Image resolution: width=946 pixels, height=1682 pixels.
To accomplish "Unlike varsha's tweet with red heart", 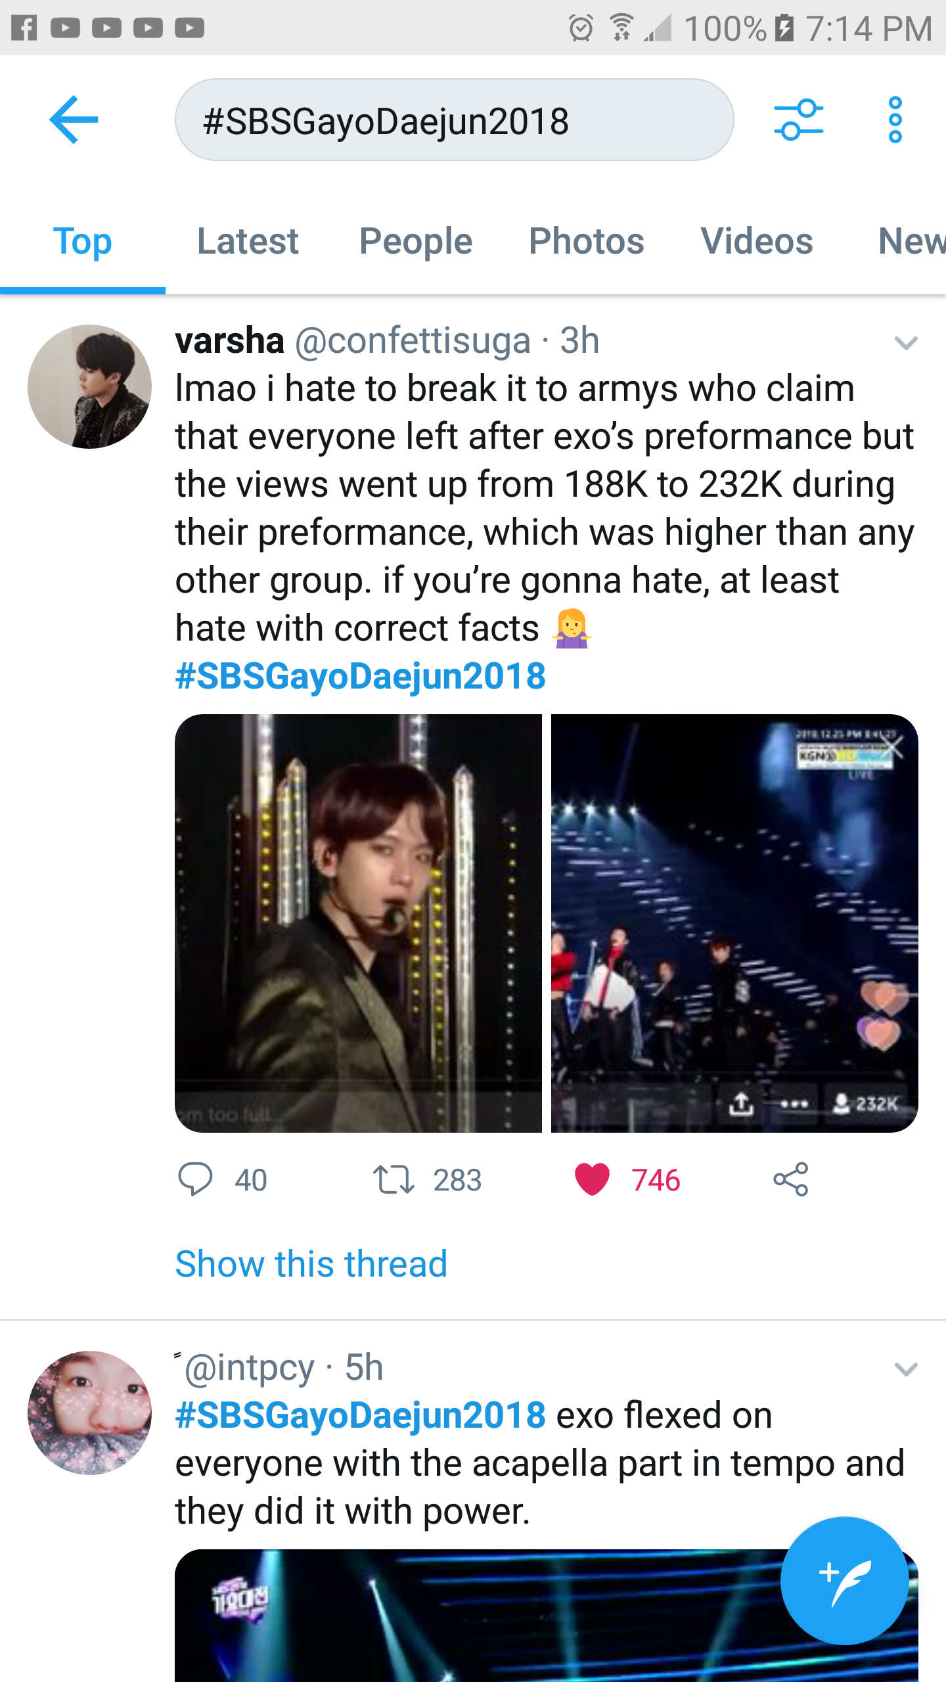I will [x=593, y=1179].
